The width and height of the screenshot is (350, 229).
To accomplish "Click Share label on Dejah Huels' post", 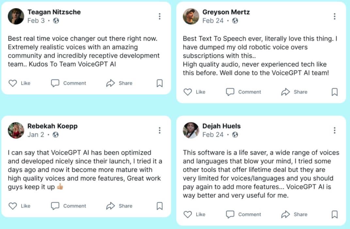I will pyautogui.click(x=300, y=214).
